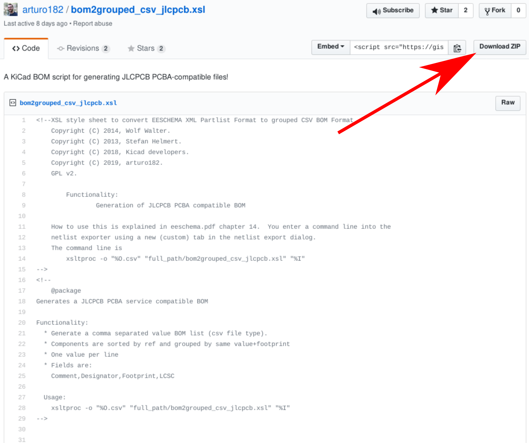Open gist title bom2grouped_csv_jlcpcb.xsl link
529x443 pixels.
tap(138, 10)
